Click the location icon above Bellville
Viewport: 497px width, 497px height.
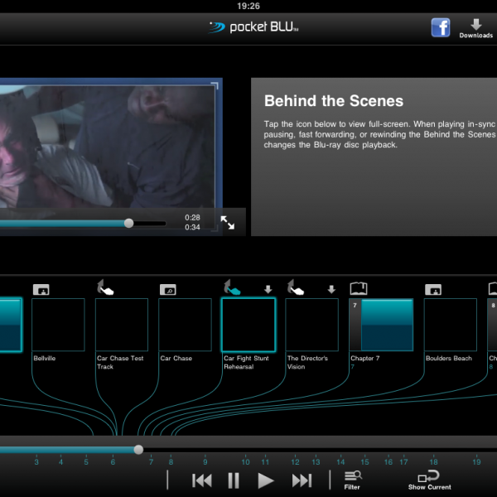click(41, 289)
